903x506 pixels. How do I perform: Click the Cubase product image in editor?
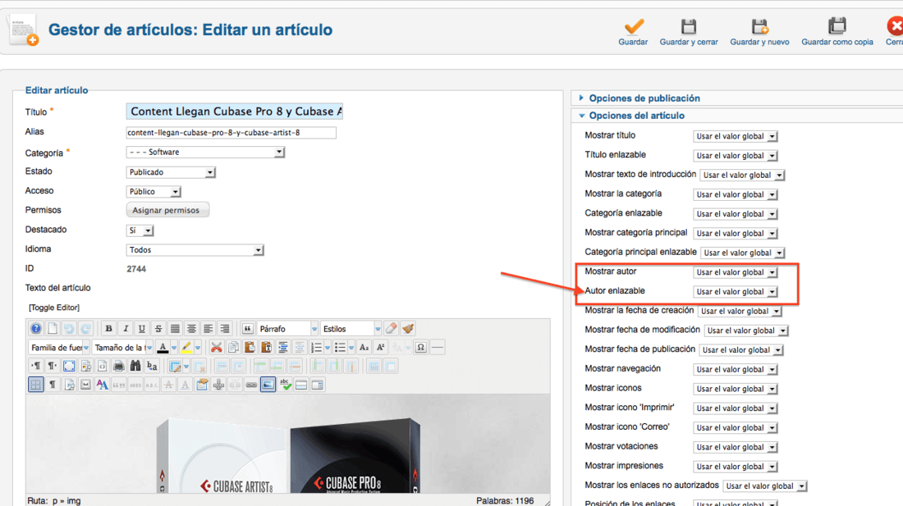pos(287,444)
